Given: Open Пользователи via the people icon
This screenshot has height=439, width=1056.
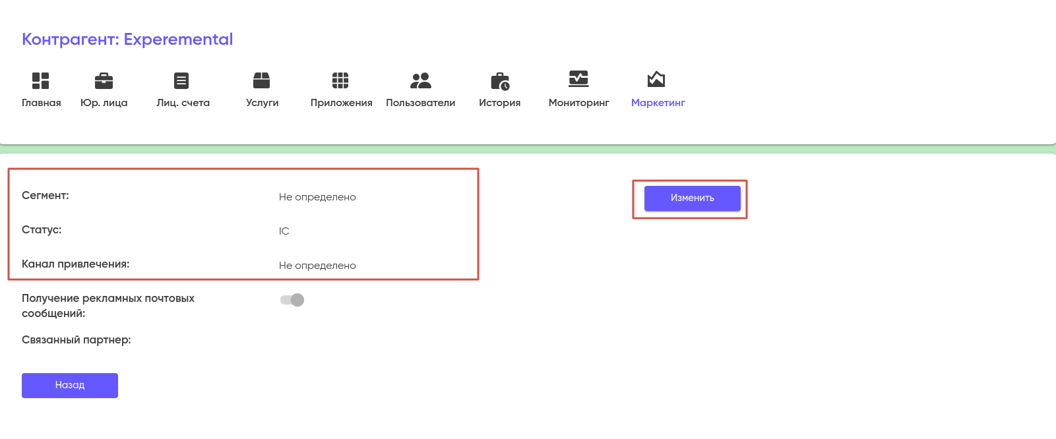Looking at the screenshot, I should pyautogui.click(x=420, y=80).
